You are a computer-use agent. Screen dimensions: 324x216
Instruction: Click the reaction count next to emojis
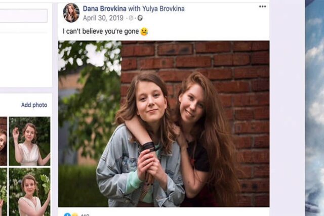click(85, 215)
